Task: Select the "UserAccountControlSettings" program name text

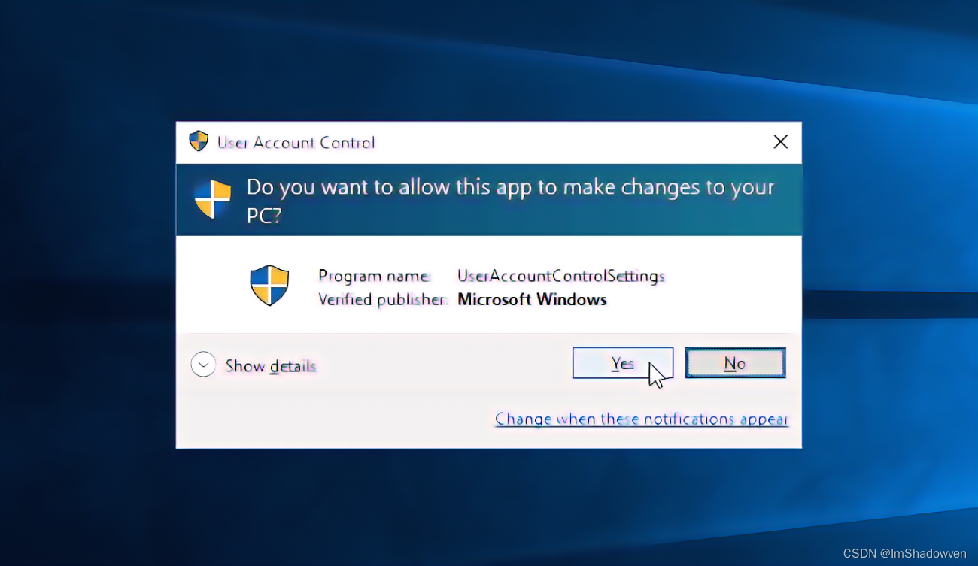Action: pos(560,276)
